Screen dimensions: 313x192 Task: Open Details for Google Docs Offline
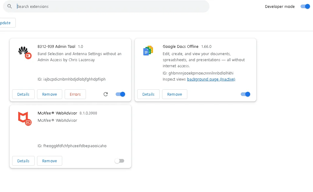coord(148,94)
